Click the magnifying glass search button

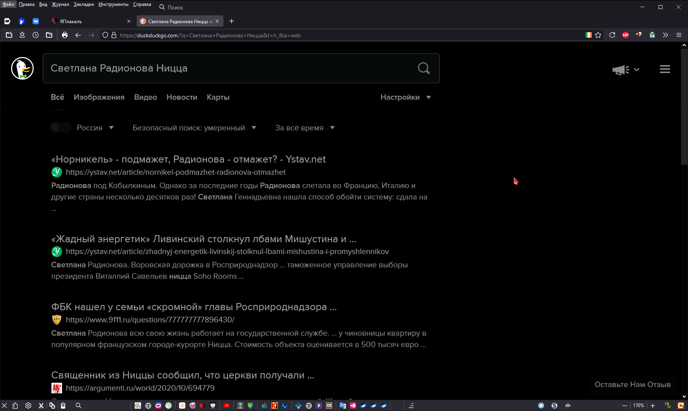tap(424, 68)
